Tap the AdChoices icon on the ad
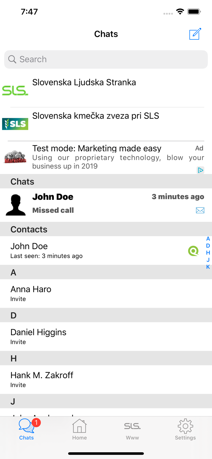Viewport: 212px width, 459px height. [200, 170]
